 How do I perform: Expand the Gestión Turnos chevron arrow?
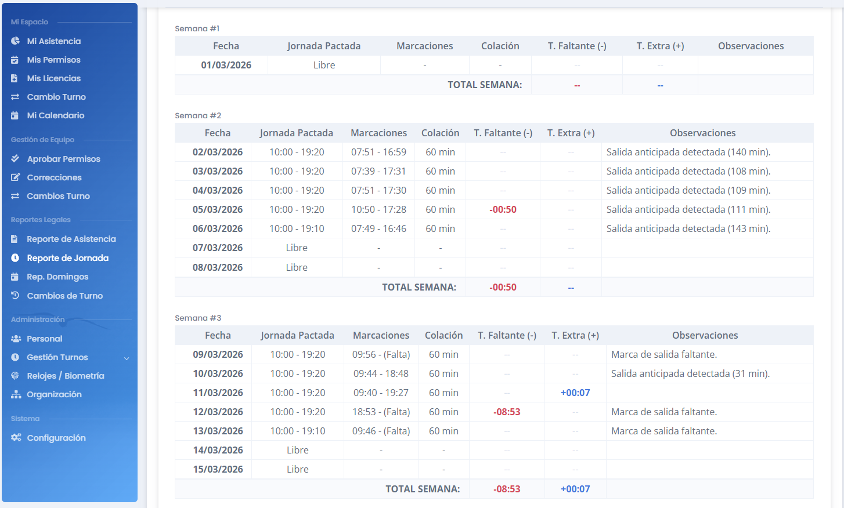127,358
